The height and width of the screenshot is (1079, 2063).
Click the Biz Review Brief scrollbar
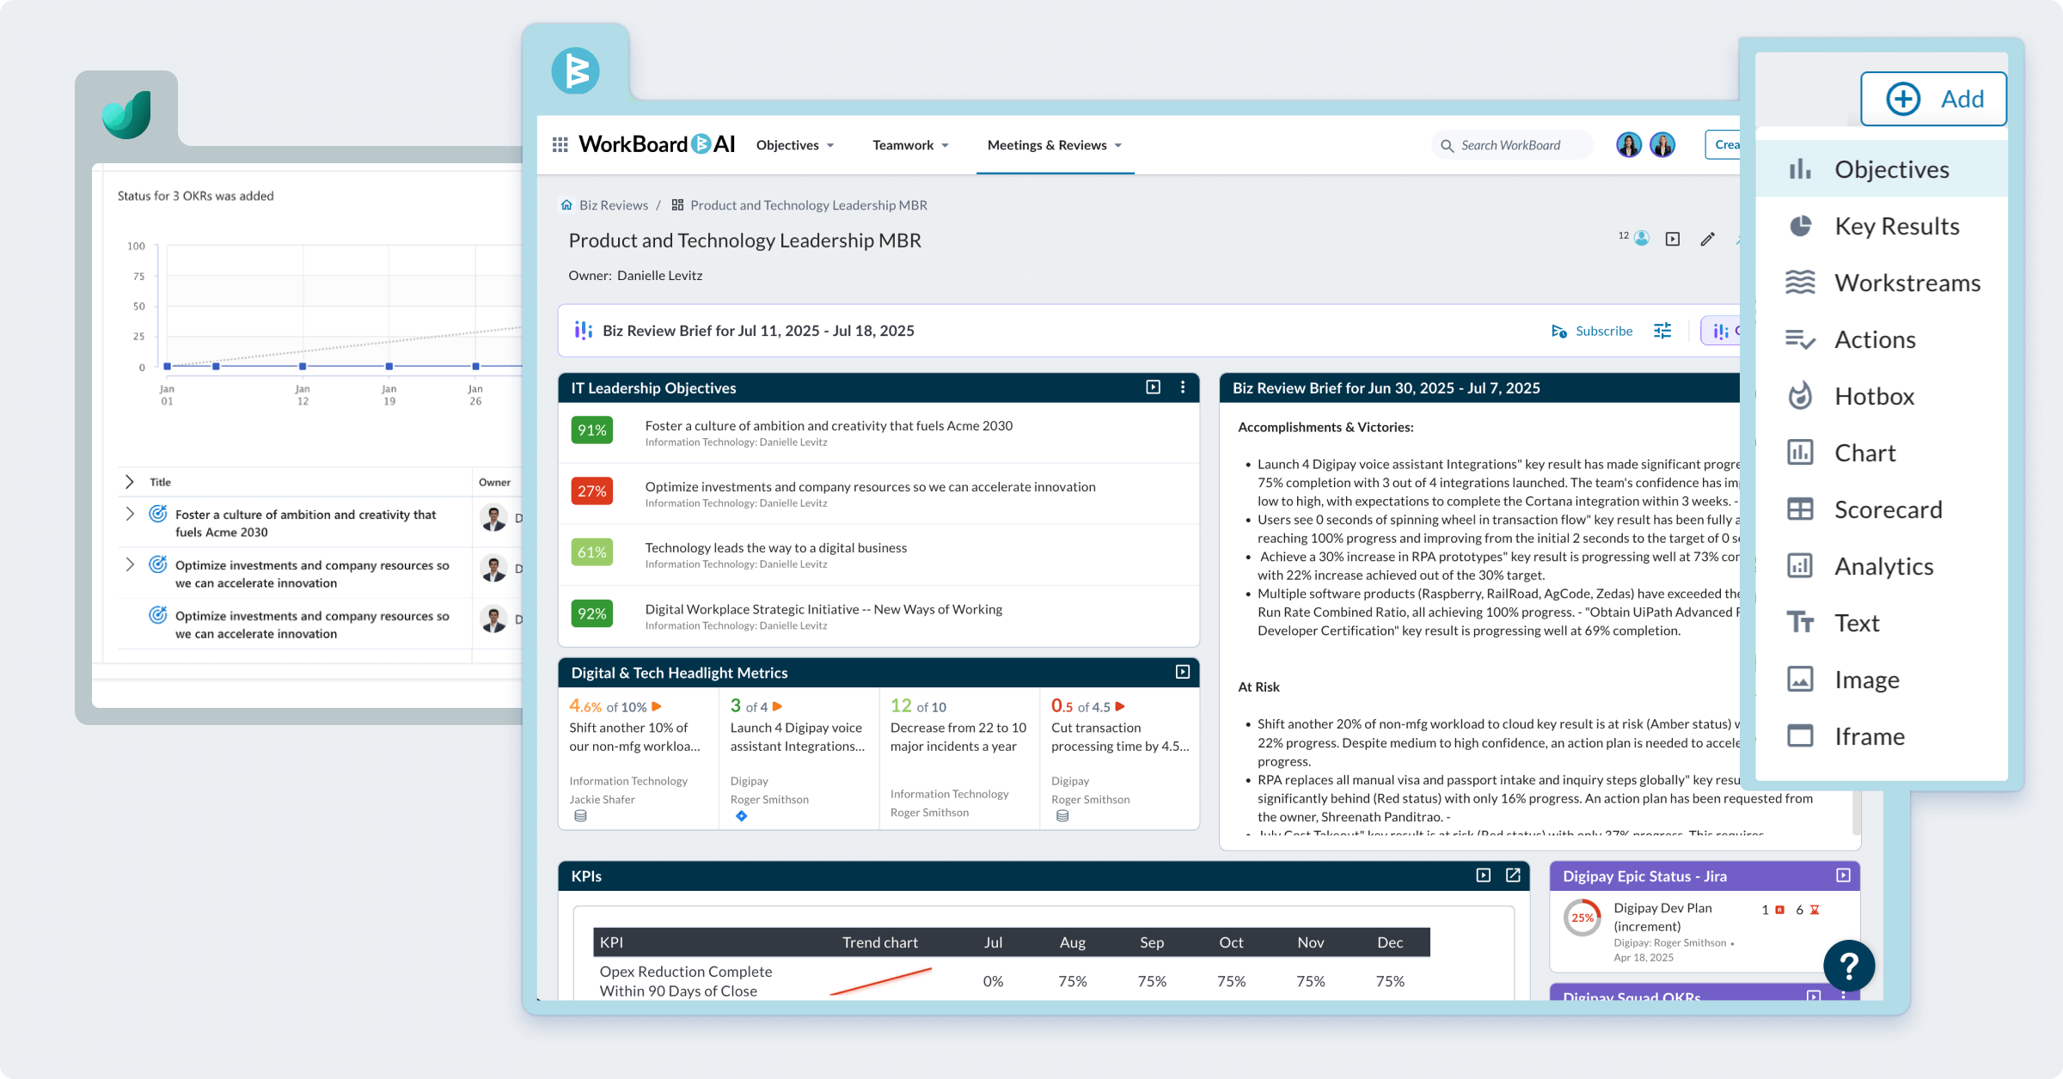click(1857, 813)
